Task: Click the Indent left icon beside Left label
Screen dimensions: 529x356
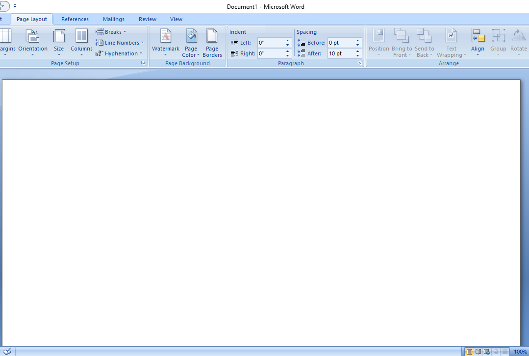Action: coord(234,43)
